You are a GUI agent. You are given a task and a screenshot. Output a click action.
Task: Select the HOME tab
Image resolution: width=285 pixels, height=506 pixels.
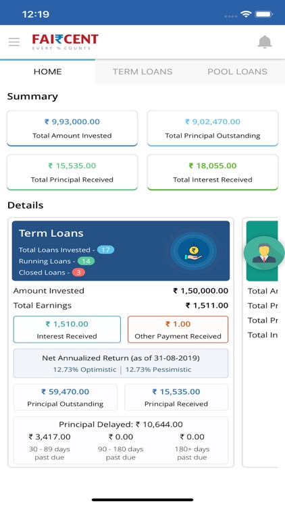click(47, 72)
